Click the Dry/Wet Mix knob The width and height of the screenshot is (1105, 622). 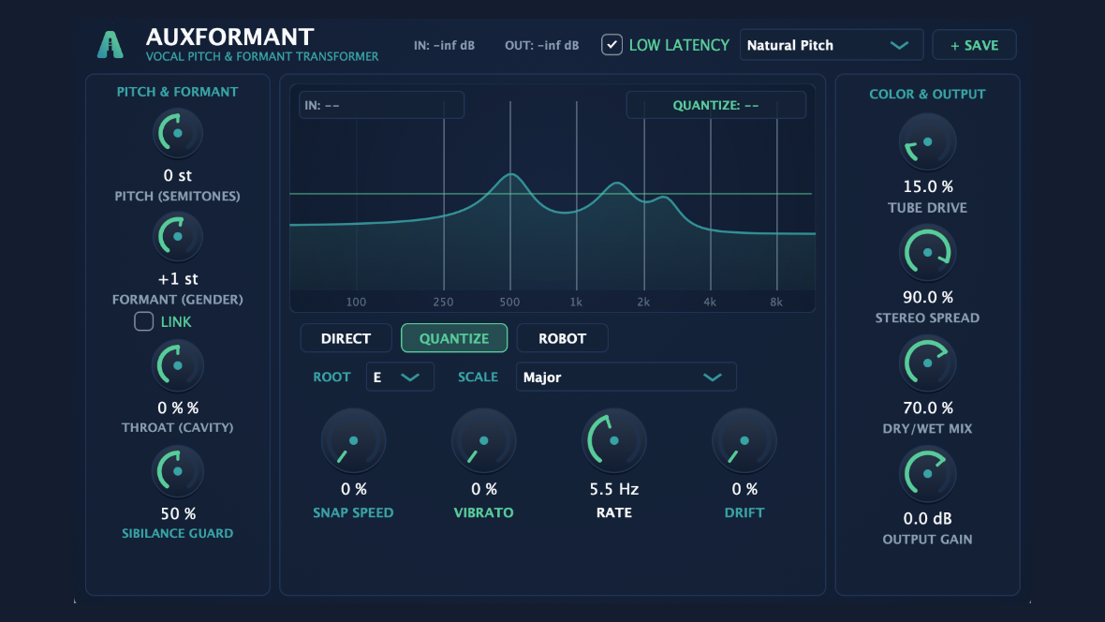pyautogui.click(x=927, y=363)
